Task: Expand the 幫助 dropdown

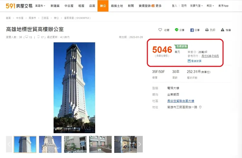Action: pos(210,6)
